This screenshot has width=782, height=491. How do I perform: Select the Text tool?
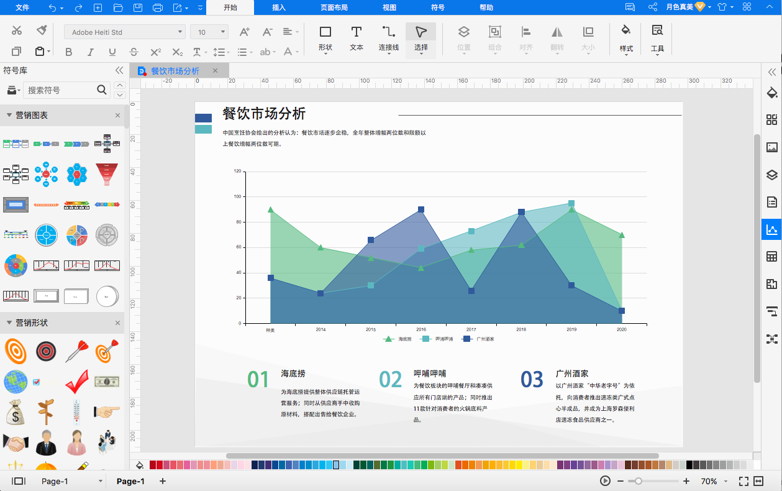click(356, 38)
